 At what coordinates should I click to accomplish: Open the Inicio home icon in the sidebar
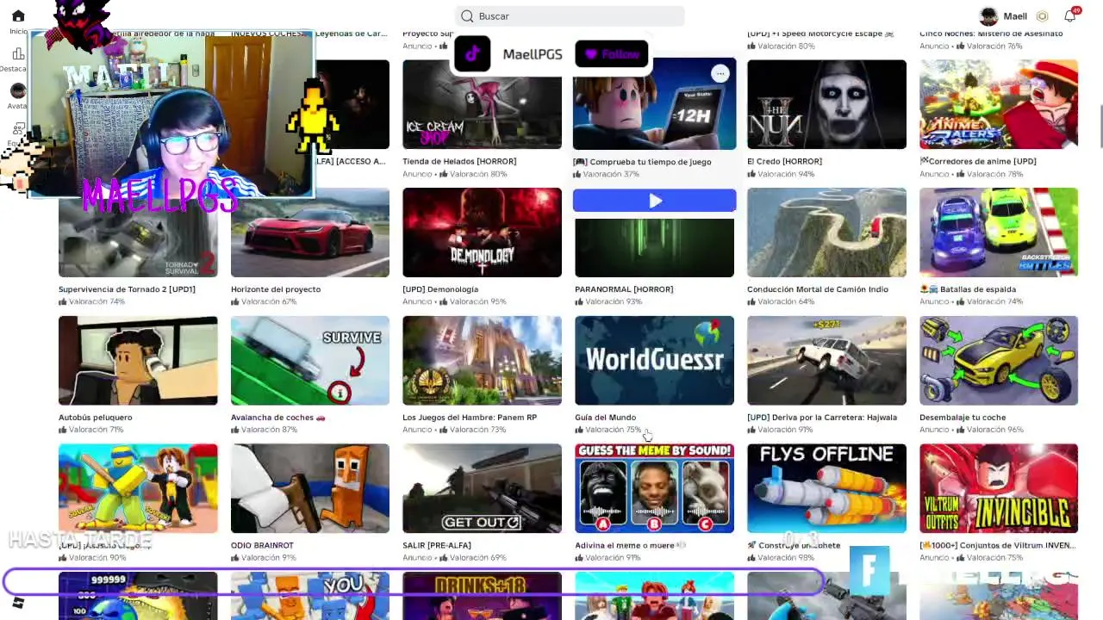click(18, 15)
